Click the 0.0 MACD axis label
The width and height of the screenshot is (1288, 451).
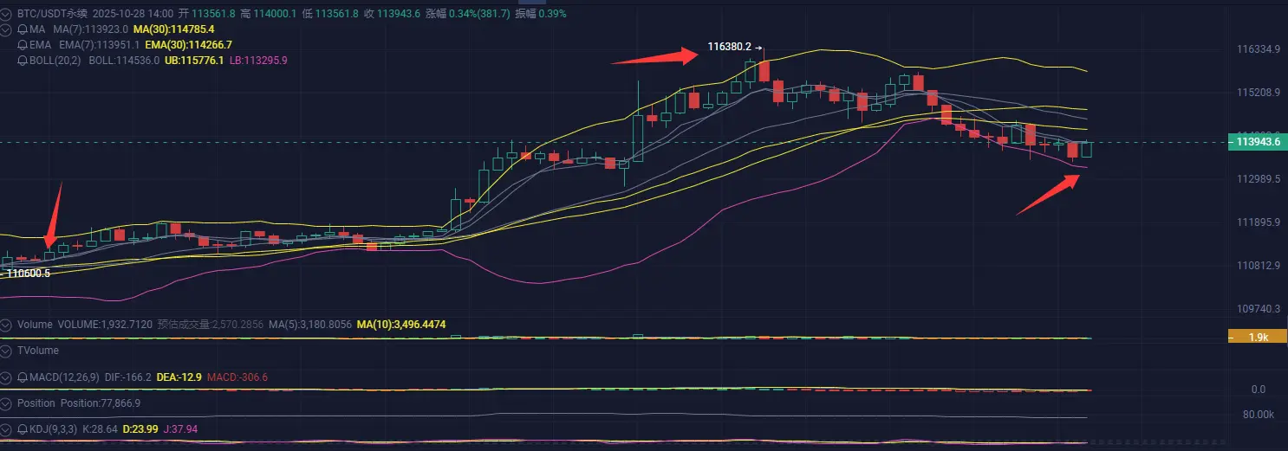pos(1259,390)
